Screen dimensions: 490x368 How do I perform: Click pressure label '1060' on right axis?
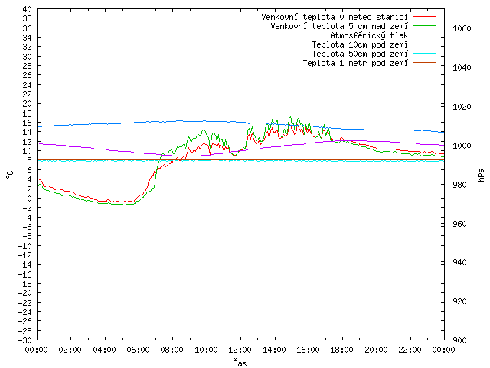(x=462, y=29)
